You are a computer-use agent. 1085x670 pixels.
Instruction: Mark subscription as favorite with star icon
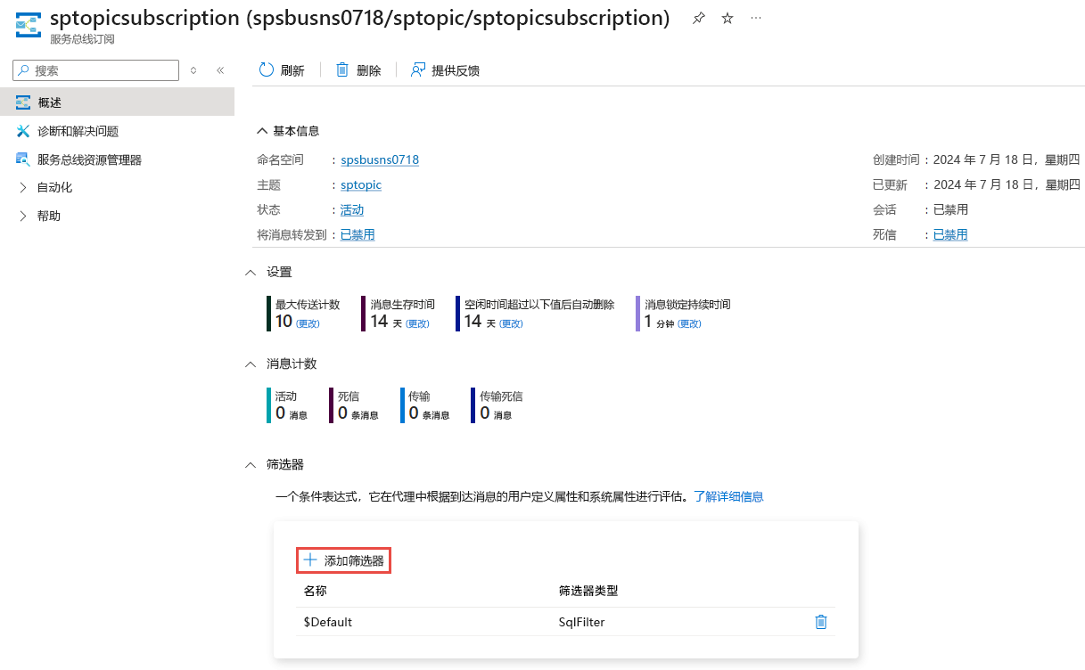click(727, 19)
